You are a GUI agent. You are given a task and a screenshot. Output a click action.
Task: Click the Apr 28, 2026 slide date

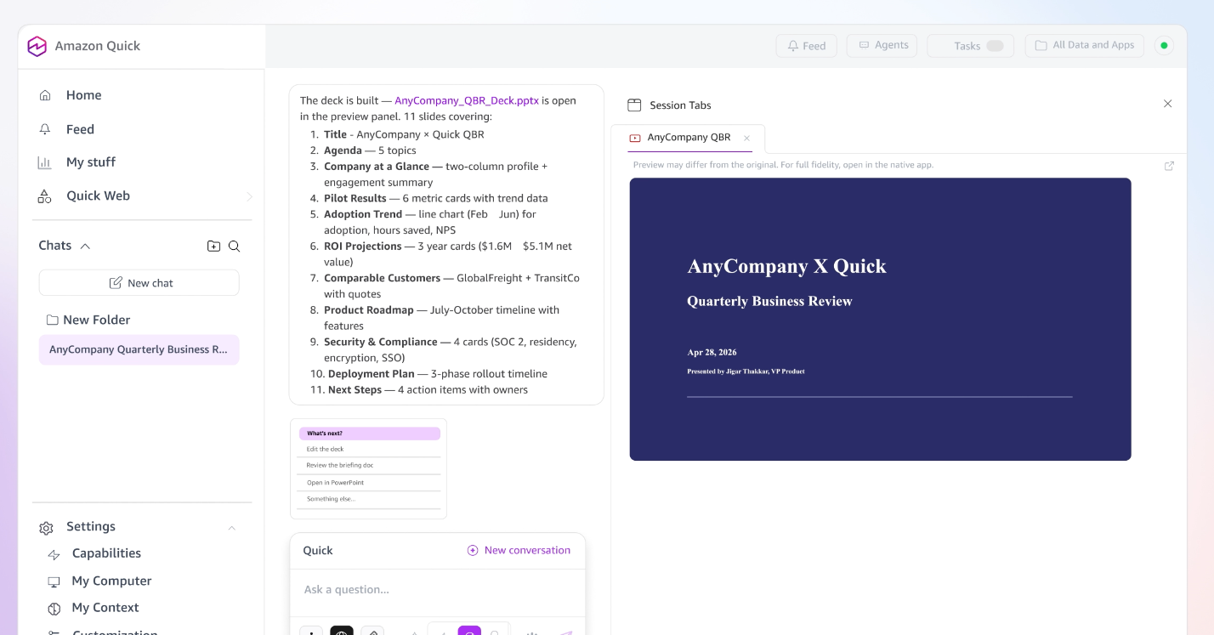point(712,352)
